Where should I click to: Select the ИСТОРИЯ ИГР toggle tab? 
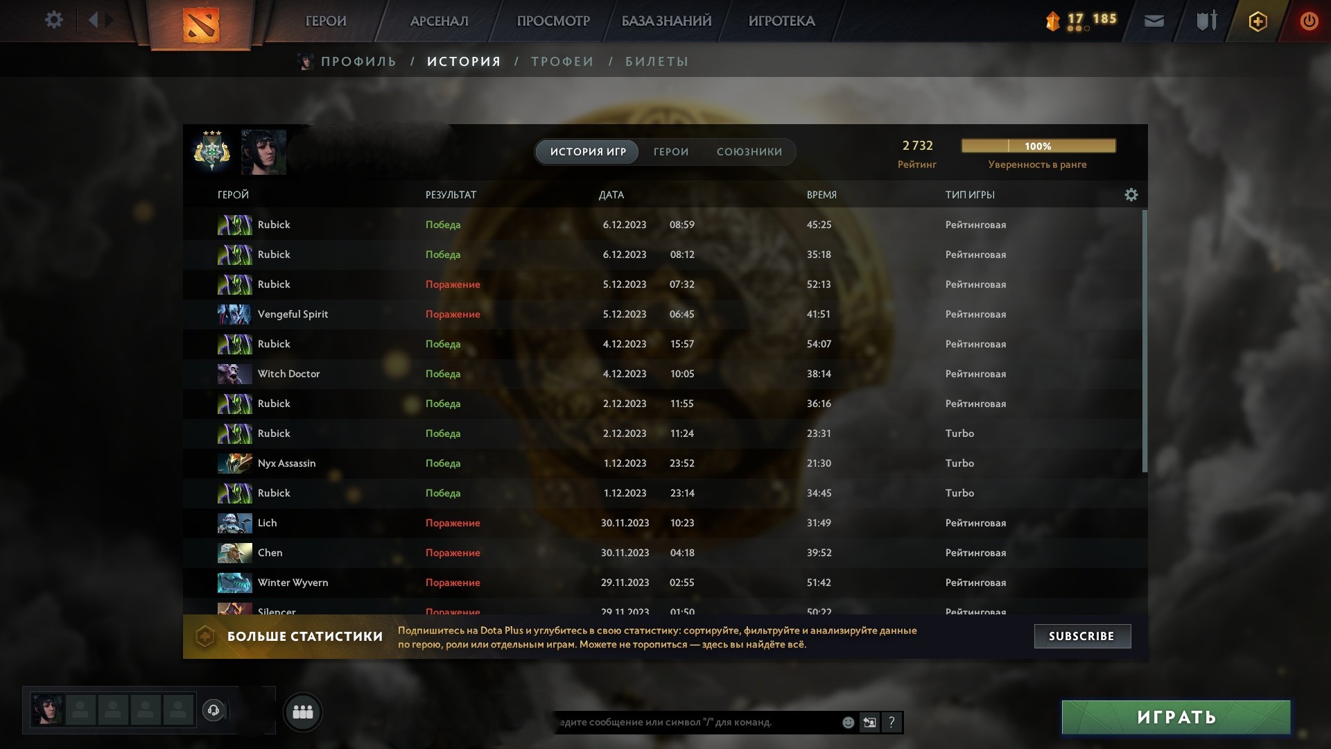[x=588, y=152]
